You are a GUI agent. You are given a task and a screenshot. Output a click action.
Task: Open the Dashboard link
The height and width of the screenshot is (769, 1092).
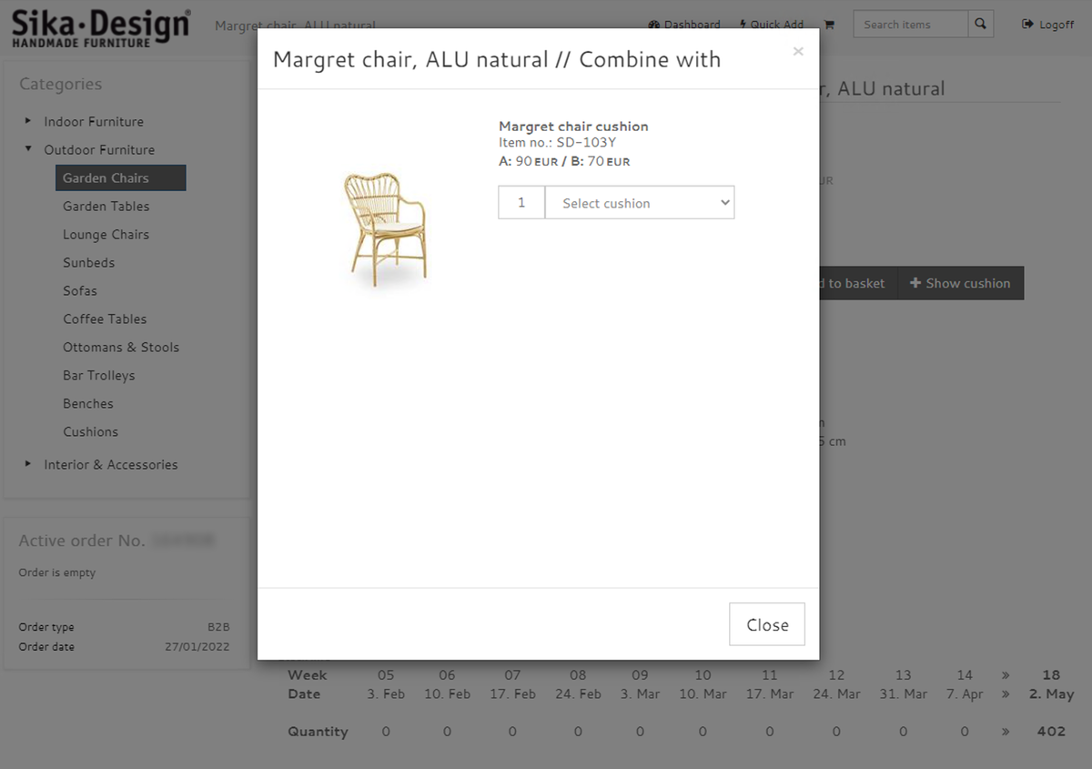coord(684,25)
